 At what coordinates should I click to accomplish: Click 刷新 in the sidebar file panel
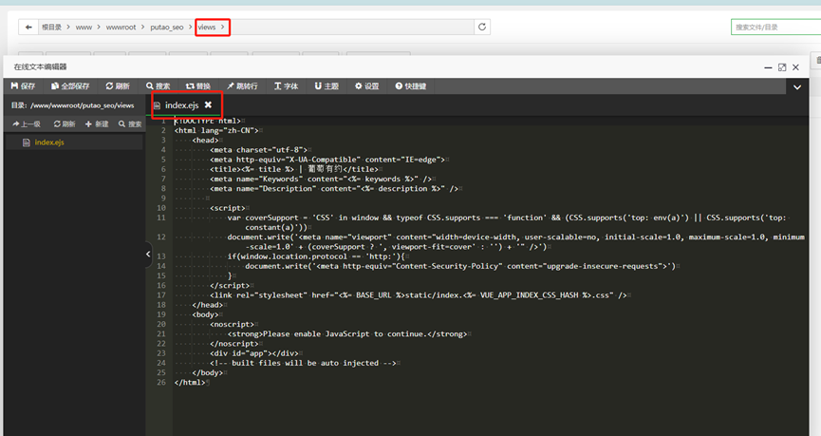(x=65, y=124)
